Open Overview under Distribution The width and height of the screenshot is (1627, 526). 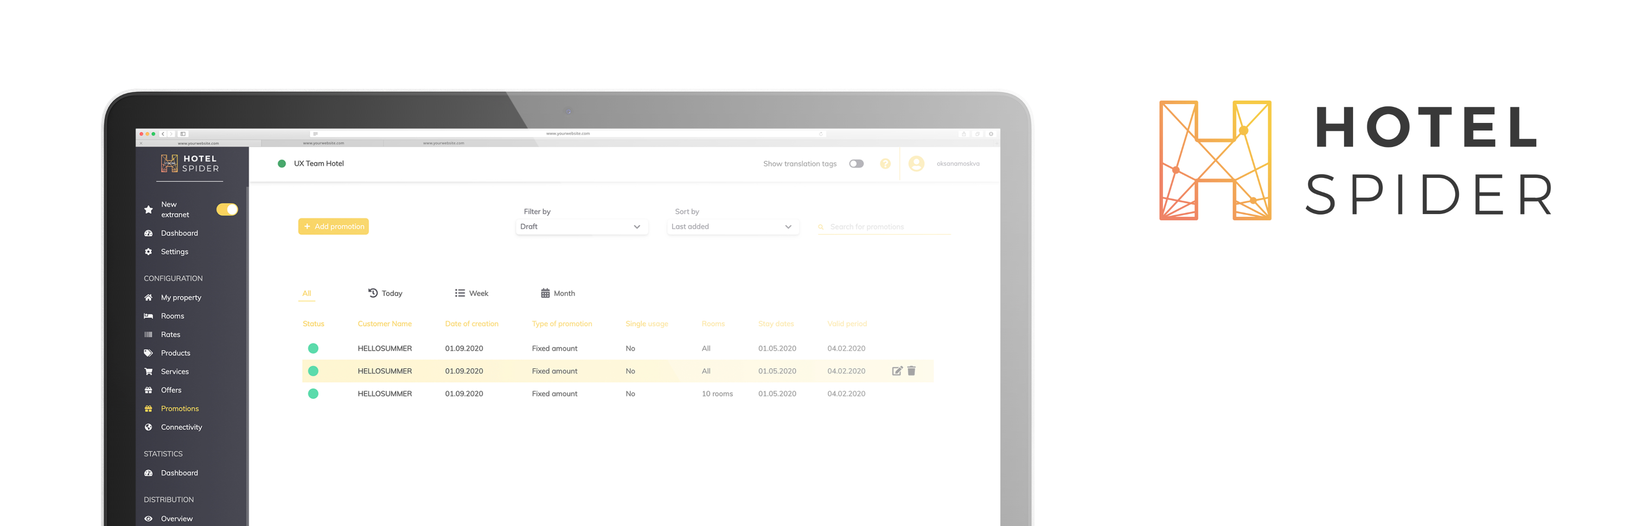177,518
